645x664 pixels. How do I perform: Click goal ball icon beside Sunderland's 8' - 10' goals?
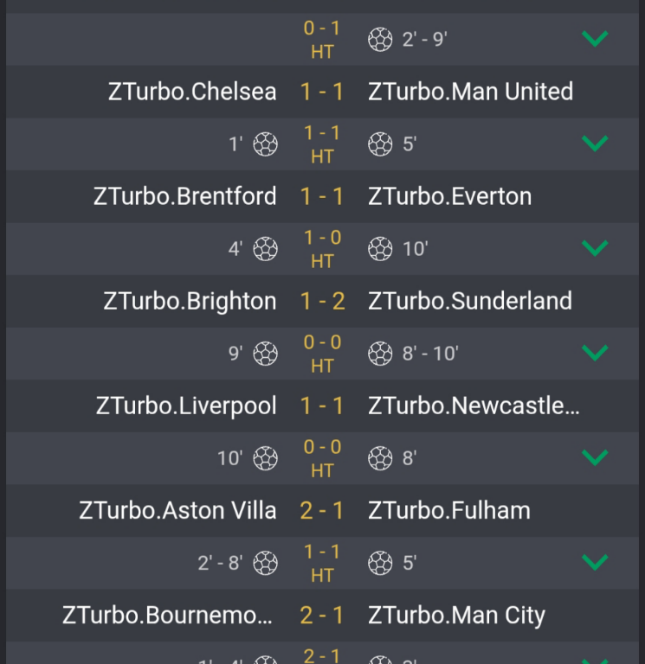[x=380, y=354]
